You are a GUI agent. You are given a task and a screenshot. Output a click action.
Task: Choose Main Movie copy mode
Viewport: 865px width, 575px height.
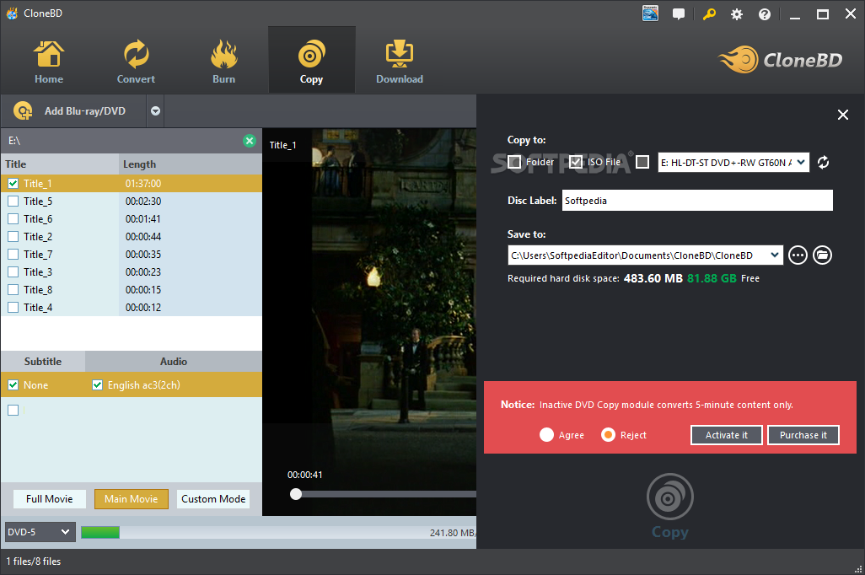tap(132, 499)
